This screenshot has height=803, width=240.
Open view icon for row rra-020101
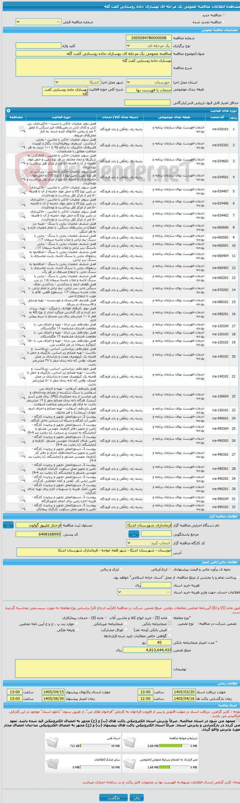pos(21,129)
